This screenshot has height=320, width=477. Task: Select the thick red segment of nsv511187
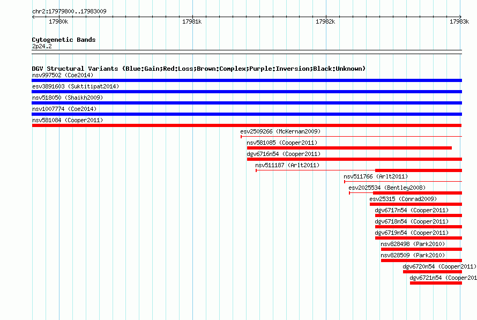[419, 170]
